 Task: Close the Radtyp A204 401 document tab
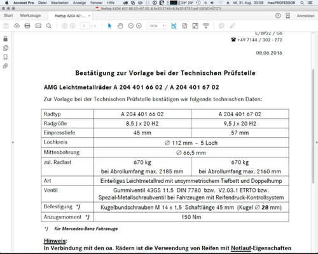89,16
